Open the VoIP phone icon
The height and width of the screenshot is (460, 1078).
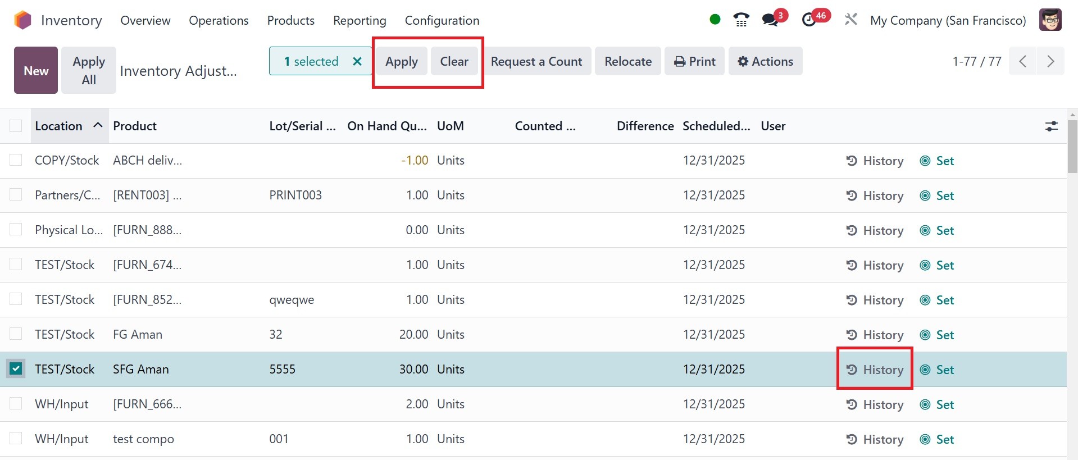pyautogui.click(x=741, y=20)
